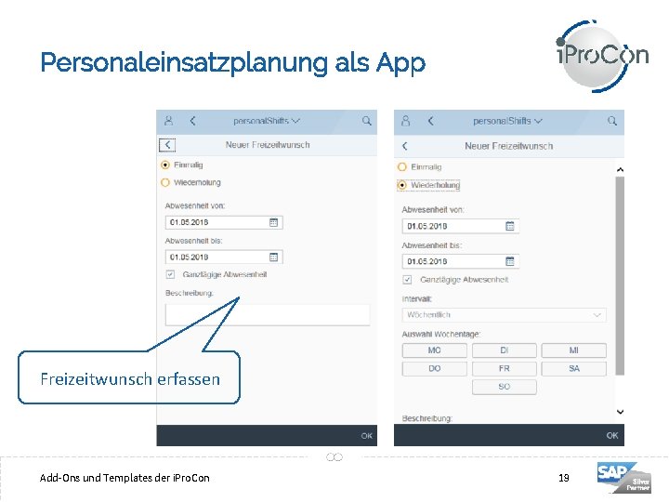Select Einmalig radio in left screen

click(x=165, y=165)
